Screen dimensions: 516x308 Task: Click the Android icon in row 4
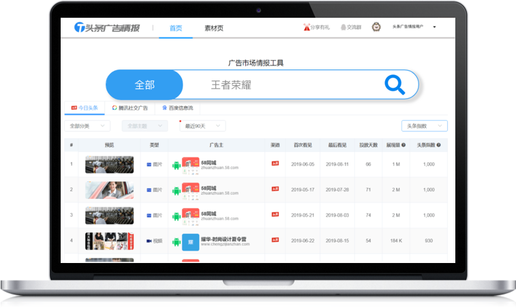[177, 242]
